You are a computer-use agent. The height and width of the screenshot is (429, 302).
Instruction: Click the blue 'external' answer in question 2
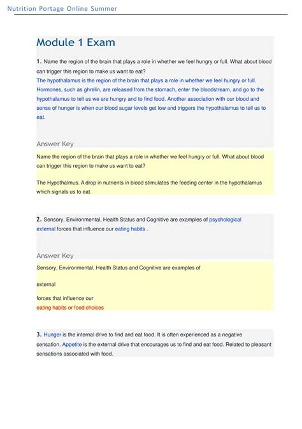[x=46, y=229]
